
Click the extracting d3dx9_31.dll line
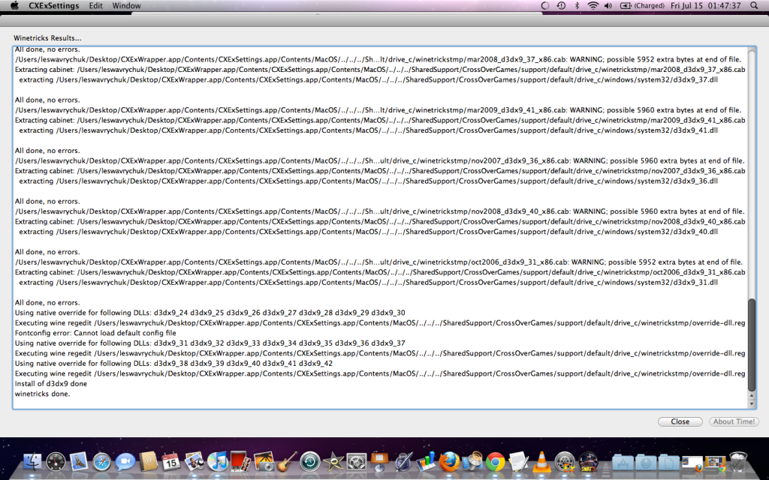point(368,283)
